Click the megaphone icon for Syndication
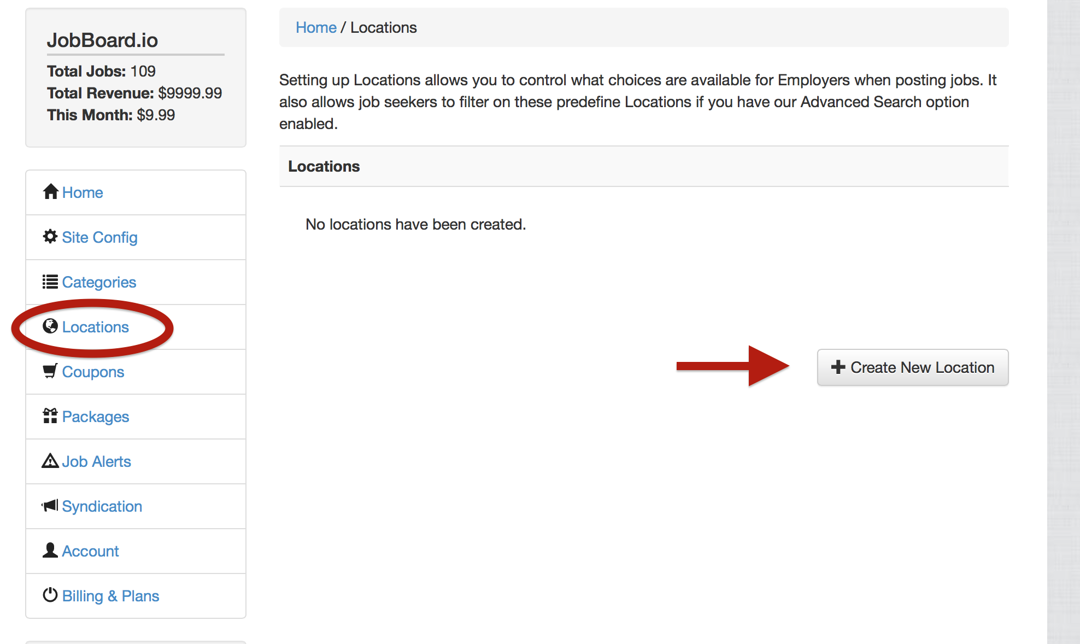1080x644 pixels. pos(50,506)
